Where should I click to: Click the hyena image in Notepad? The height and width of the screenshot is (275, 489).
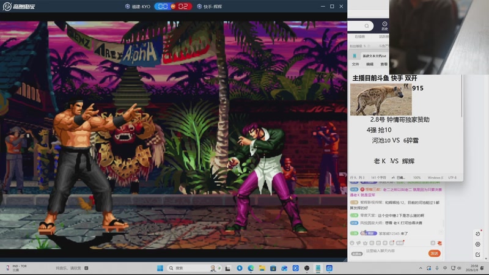(x=381, y=100)
